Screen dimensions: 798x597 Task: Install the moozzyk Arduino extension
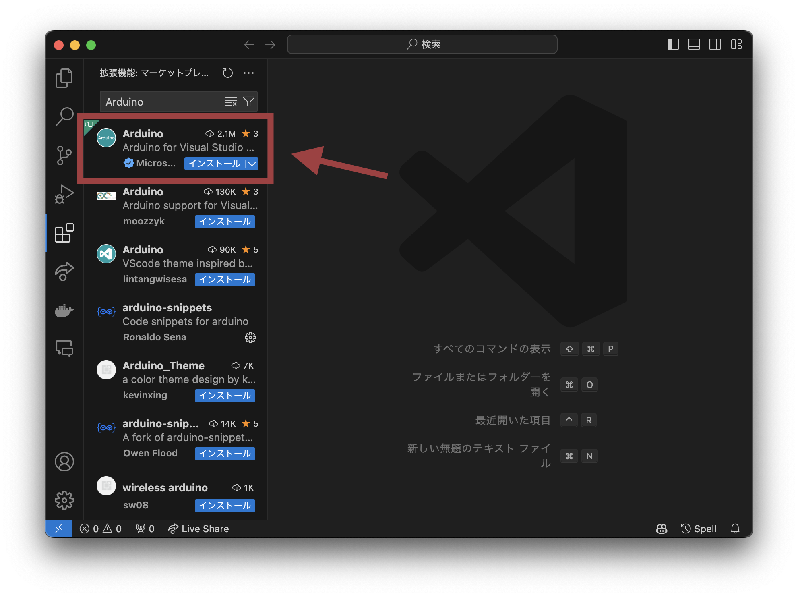(x=225, y=221)
